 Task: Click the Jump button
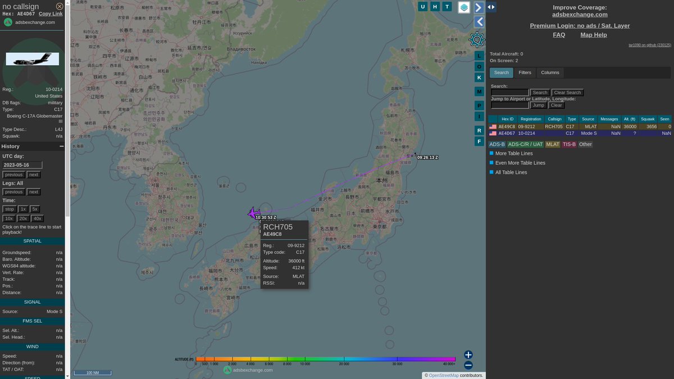pyautogui.click(x=539, y=105)
